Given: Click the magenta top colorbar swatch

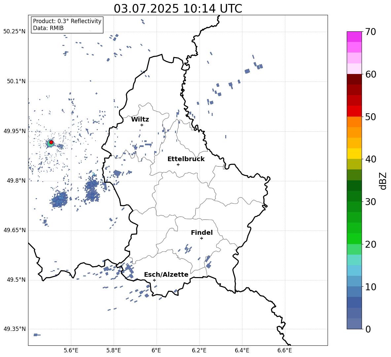Looking at the screenshot, I should pos(354,37).
